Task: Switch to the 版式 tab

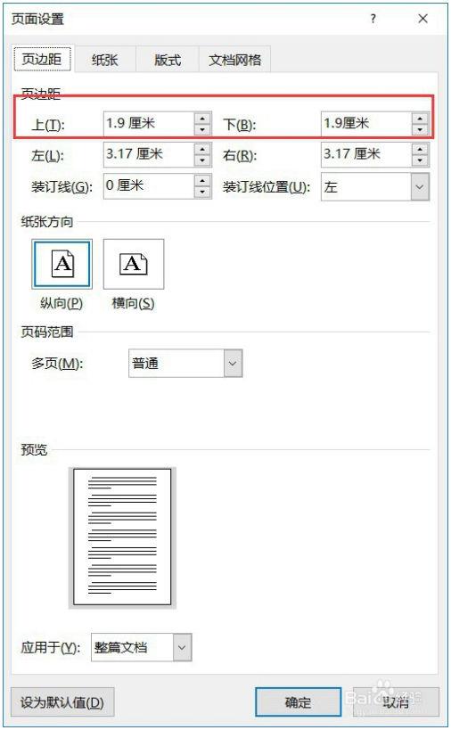Action: click(168, 60)
